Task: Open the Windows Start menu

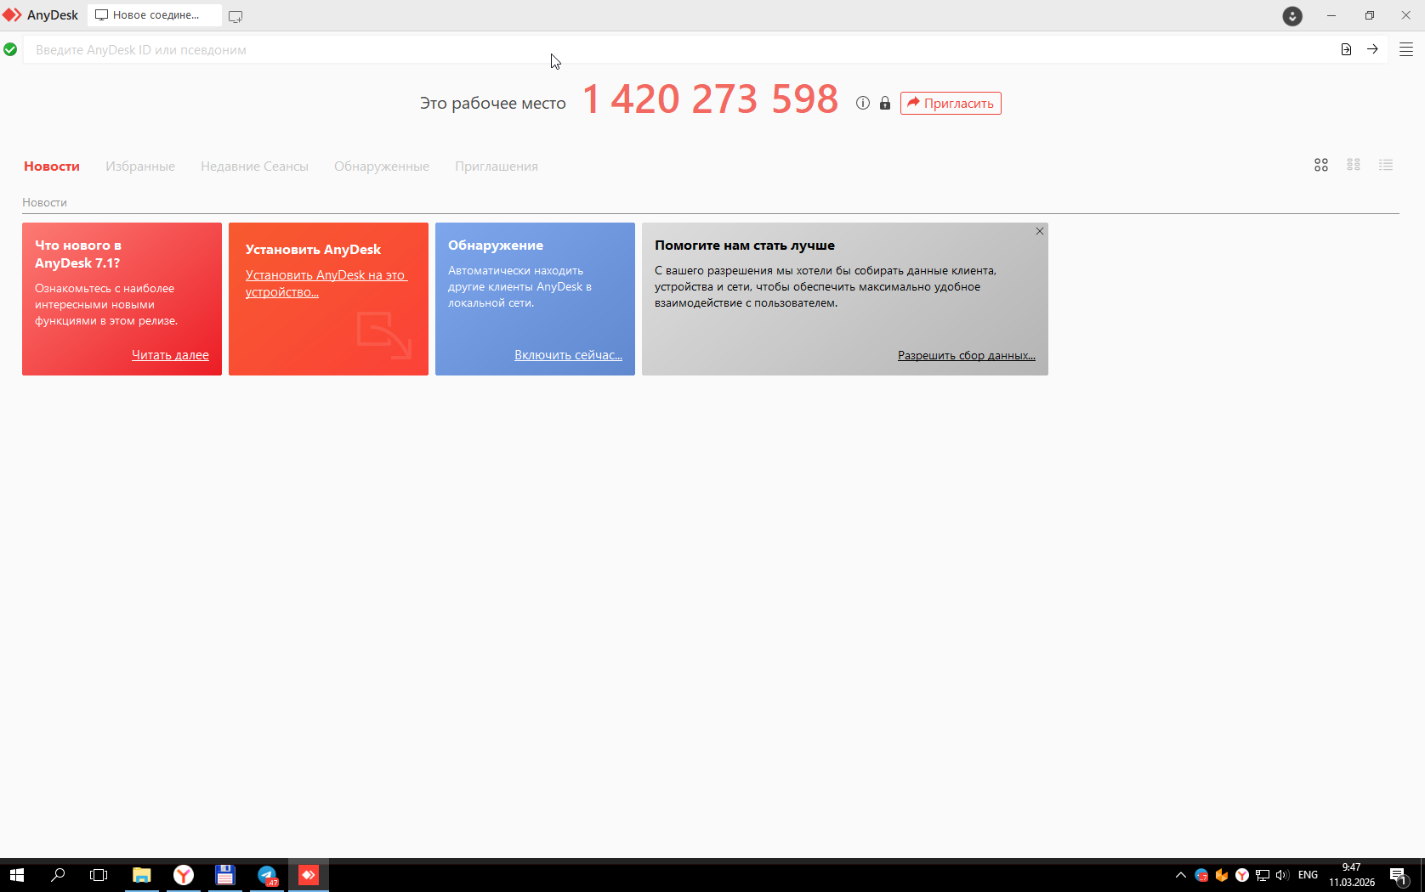Action: pos(17,875)
